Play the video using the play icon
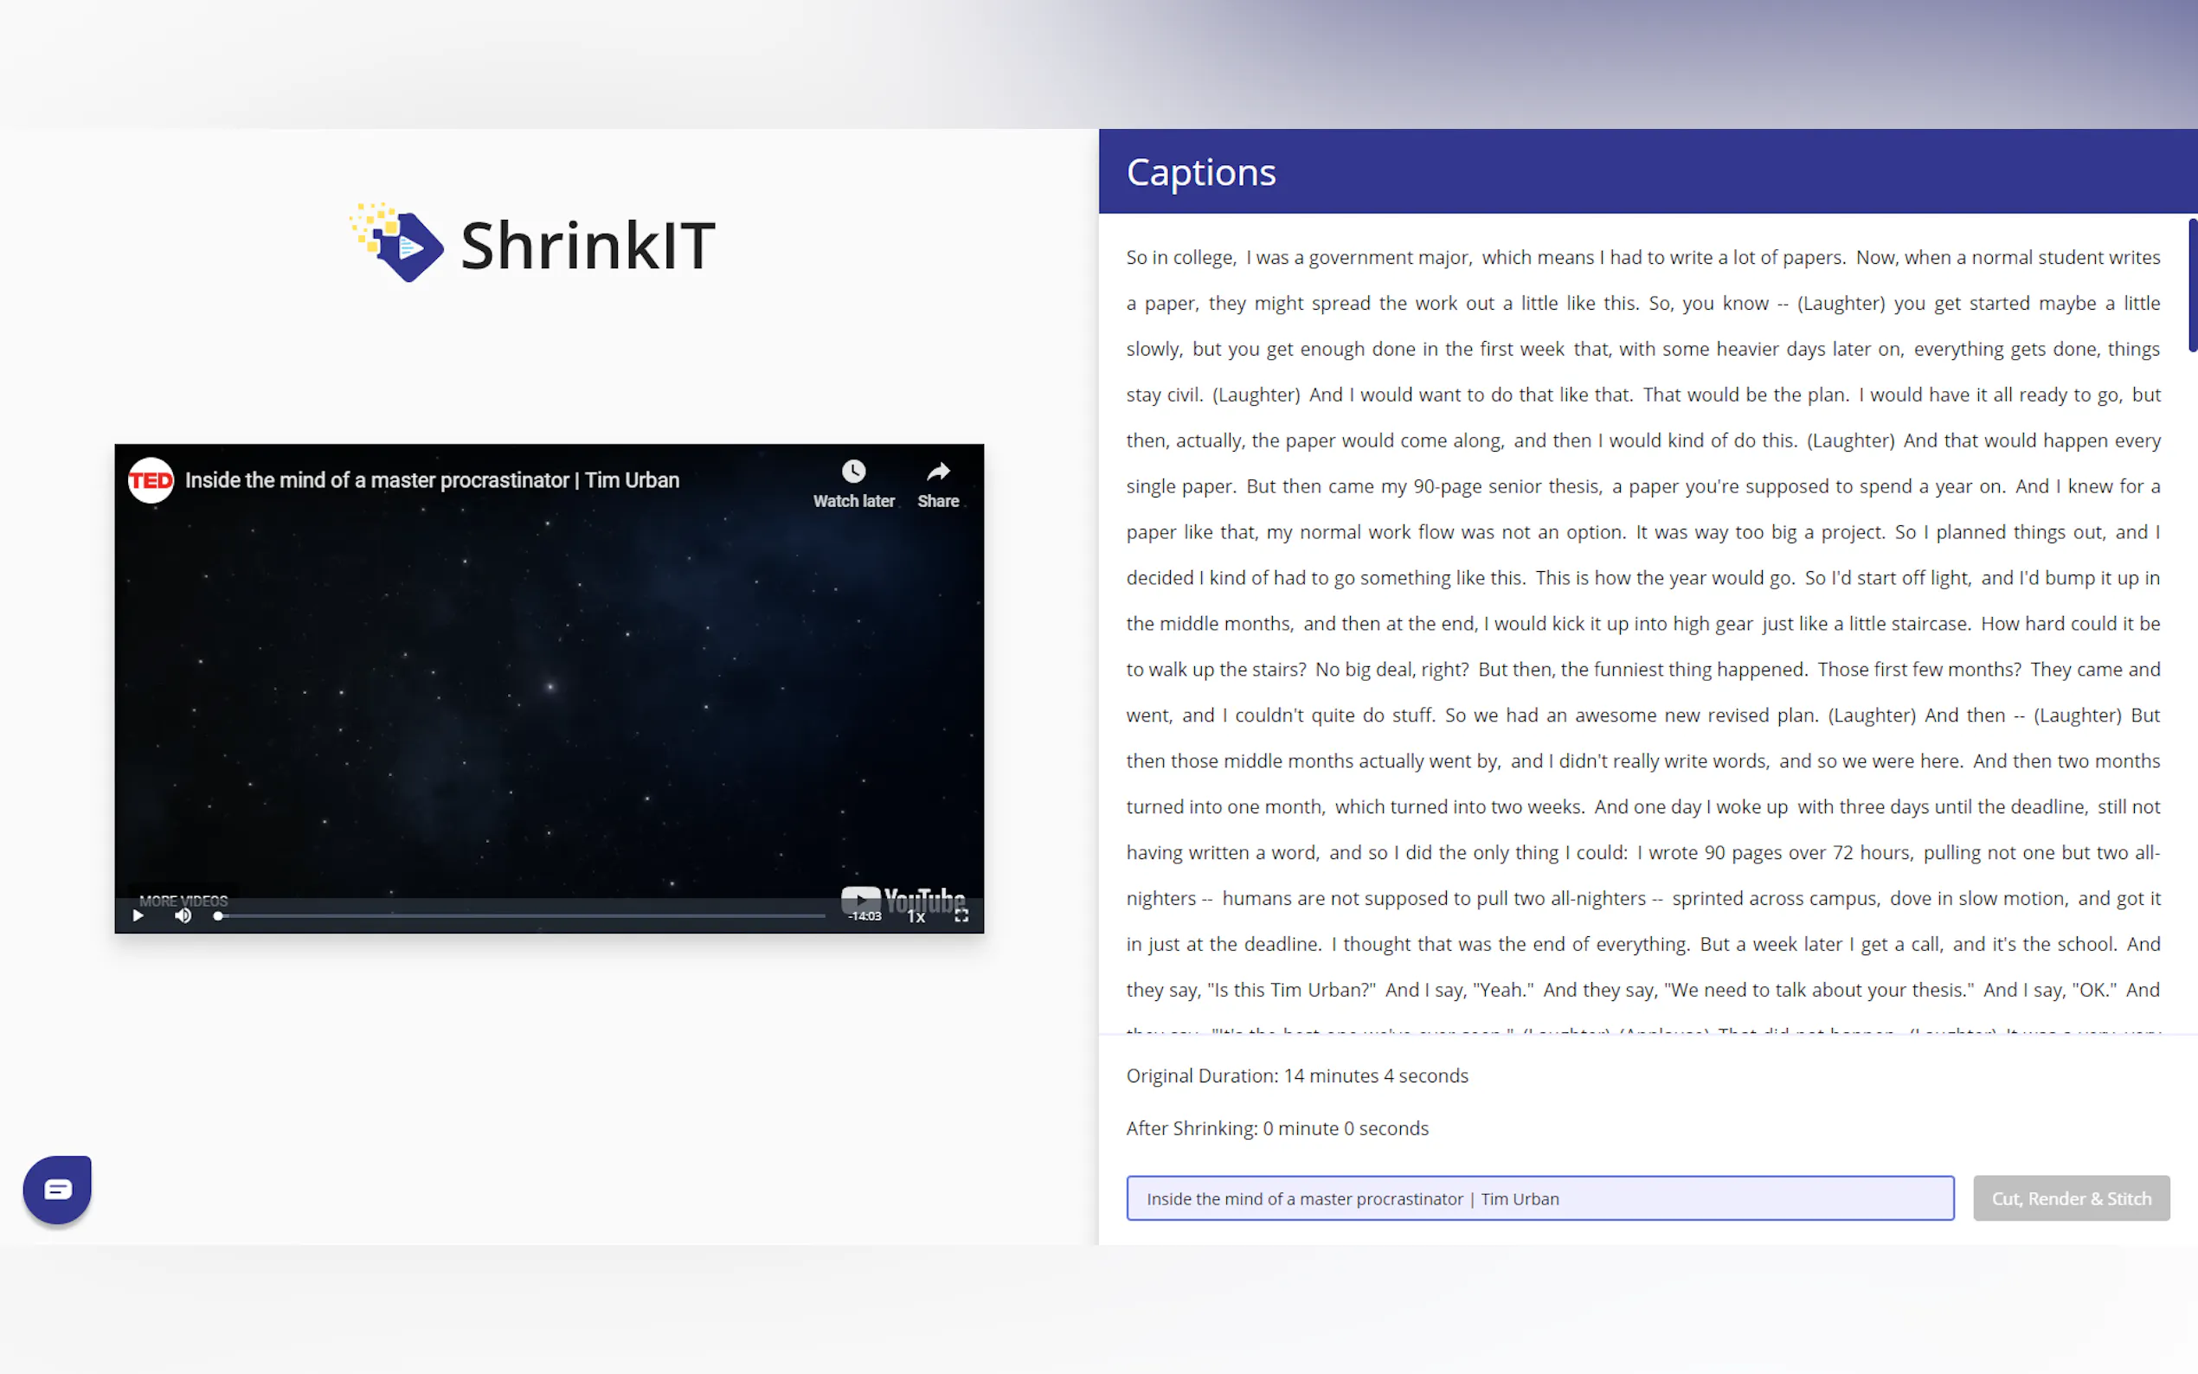 tap(138, 915)
